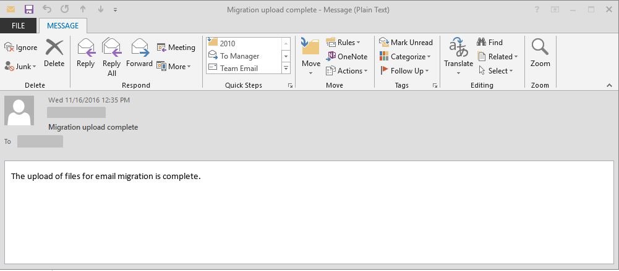Open Ribbon Display Options
619x271 pixels.
pyautogui.click(x=555, y=9)
